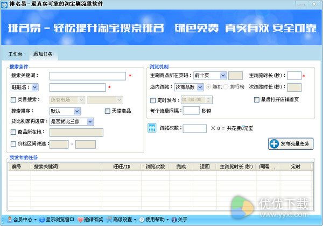Viewport: 323px width, 226px height.
Task: Click the maximum price field
Action: [86, 144]
